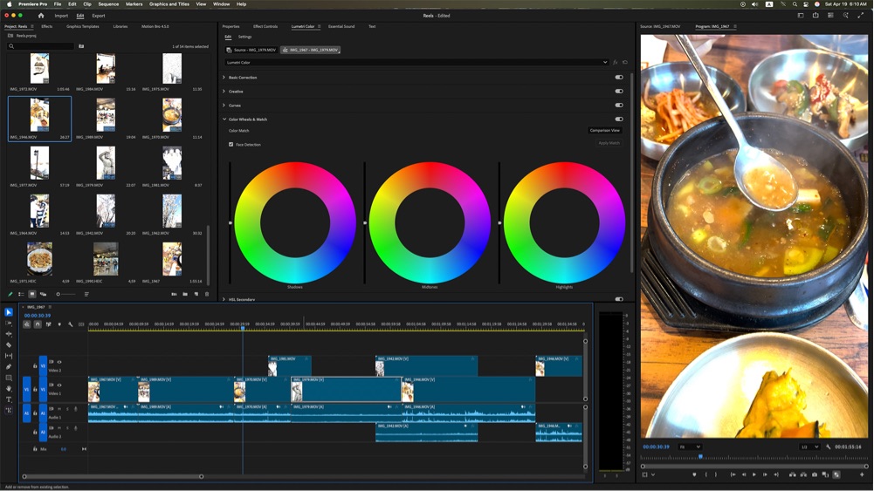874x491 pixels.
Task: Open Settings sub-tab in Lumetri
Action: (x=244, y=37)
